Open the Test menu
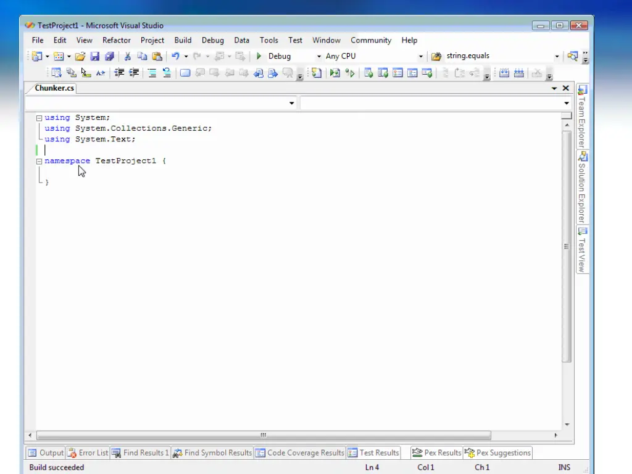This screenshot has width=632, height=474. click(295, 40)
